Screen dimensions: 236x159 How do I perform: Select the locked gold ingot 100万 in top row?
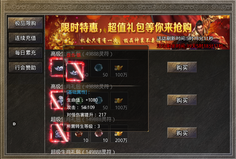coord(119,68)
